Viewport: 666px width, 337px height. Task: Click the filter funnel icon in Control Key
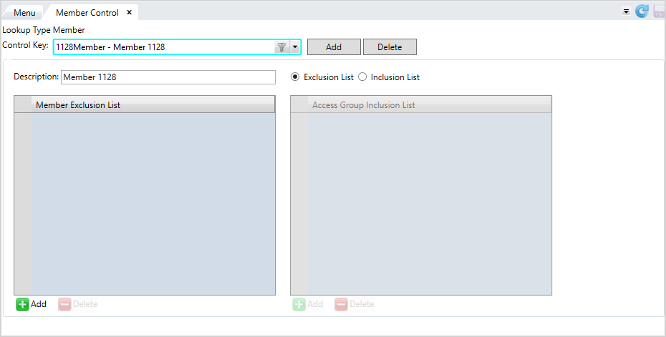pyautogui.click(x=281, y=47)
